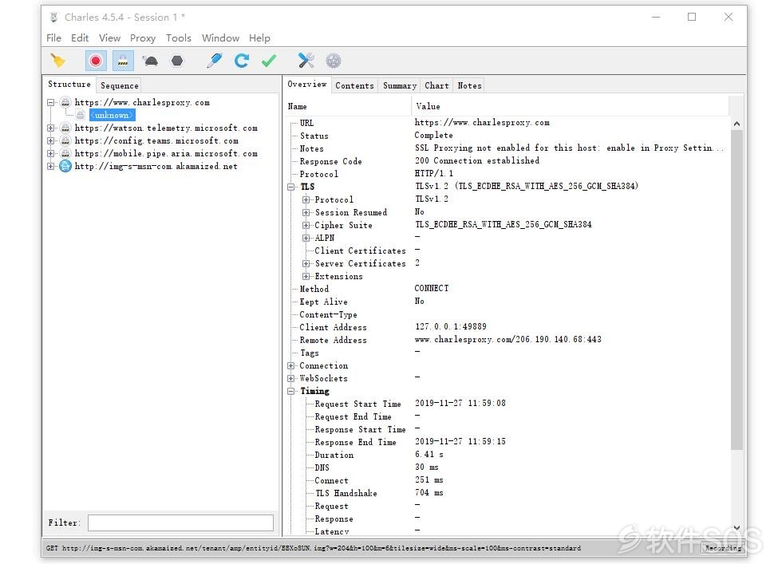Click the globe icon of akamaized host

click(x=65, y=166)
